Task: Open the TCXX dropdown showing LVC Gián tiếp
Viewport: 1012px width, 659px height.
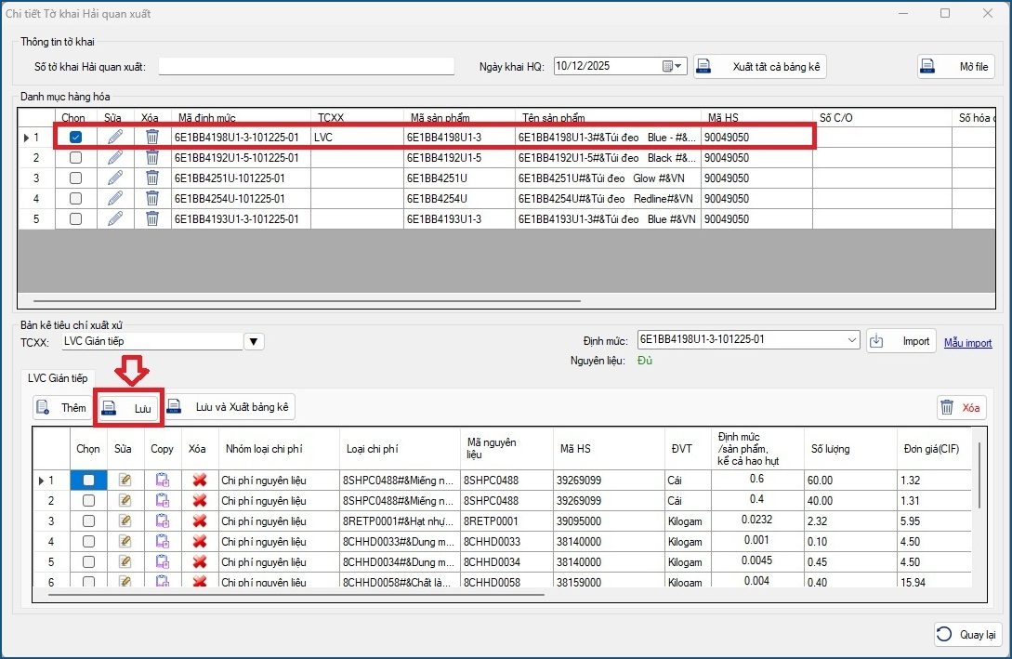Action: (x=254, y=342)
